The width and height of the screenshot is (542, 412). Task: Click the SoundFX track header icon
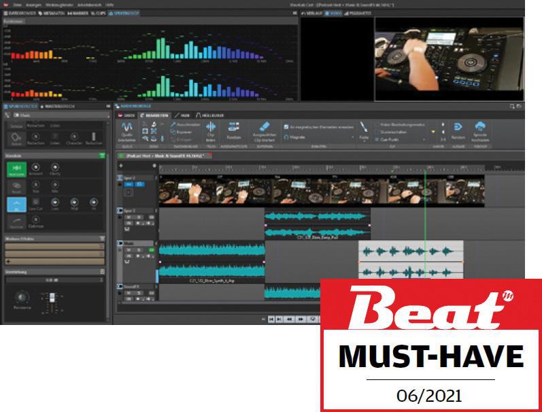(x=120, y=286)
